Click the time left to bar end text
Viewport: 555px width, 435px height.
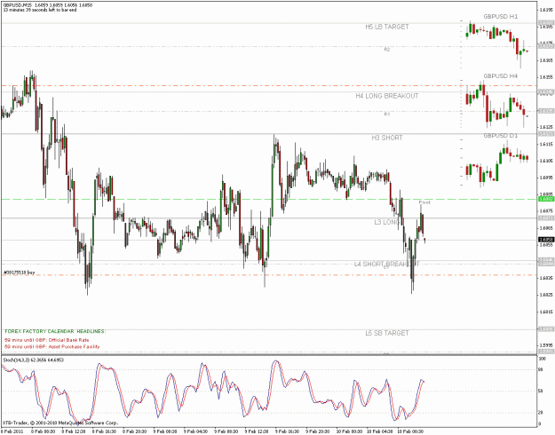[x=40, y=10]
